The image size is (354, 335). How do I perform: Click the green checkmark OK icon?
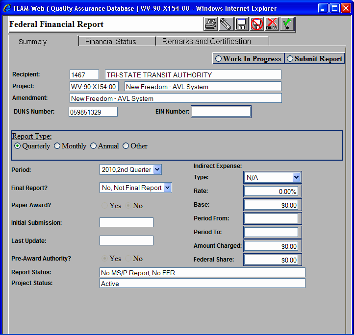[x=287, y=24]
